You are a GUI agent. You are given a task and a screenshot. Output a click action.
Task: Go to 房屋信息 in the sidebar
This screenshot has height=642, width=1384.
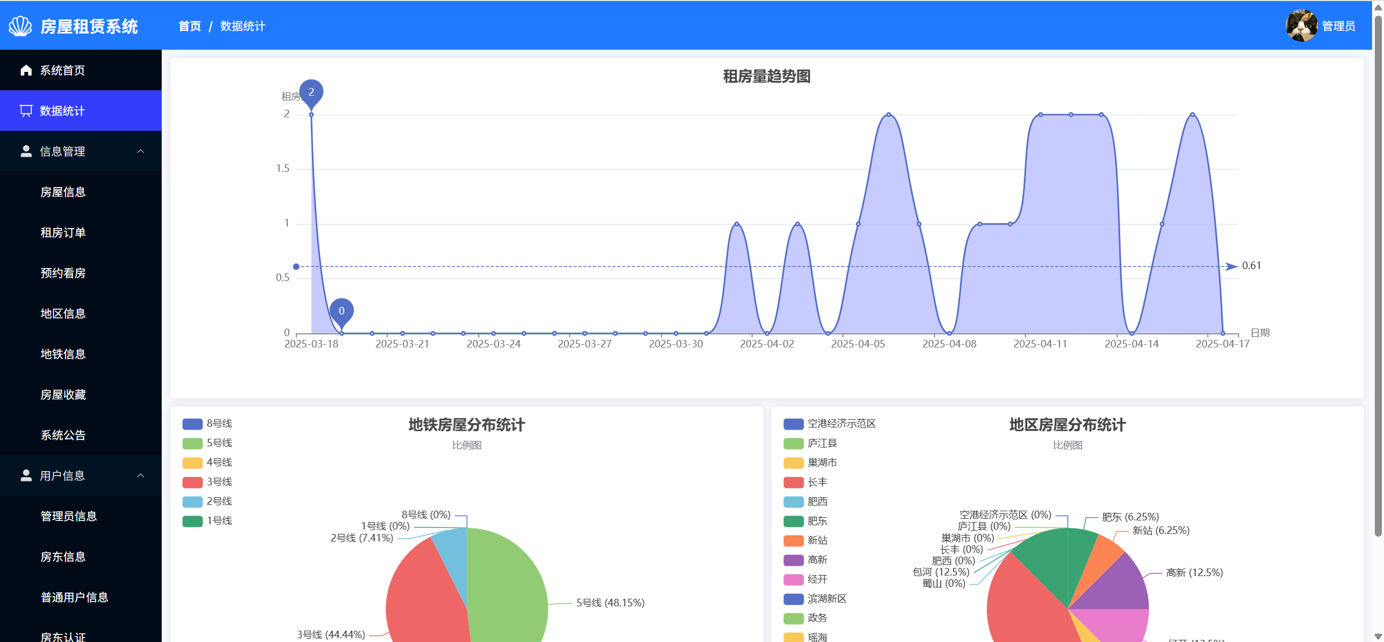(63, 192)
